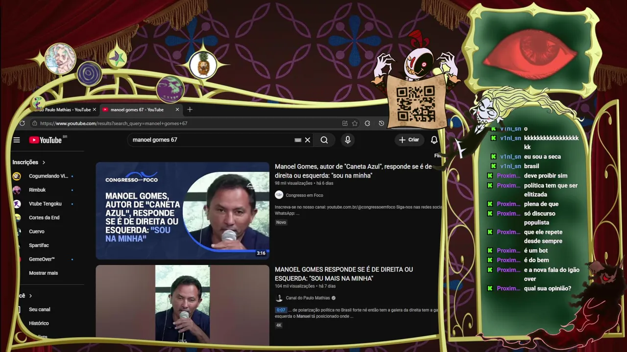
Task: Open the Cogumelando Vi... subscription
Action: pyautogui.click(x=48, y=176)
